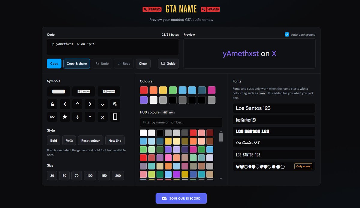Pick the green colour swatch

[x=173, y=90]
